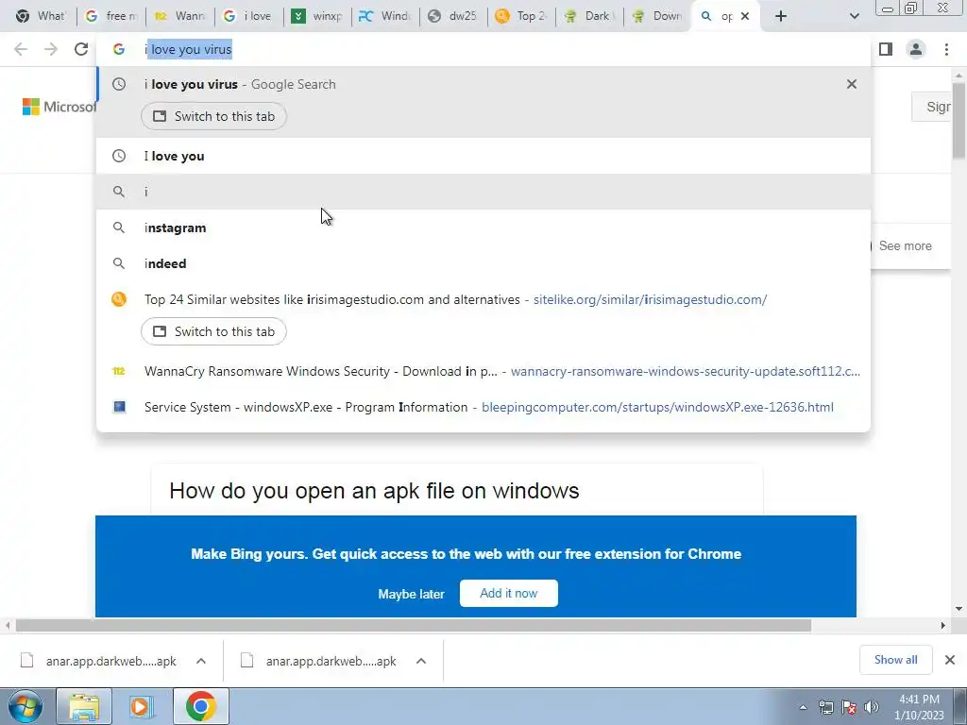Click bleepingcomputer favicon beside Service System suggestion

tap(119, 407)
